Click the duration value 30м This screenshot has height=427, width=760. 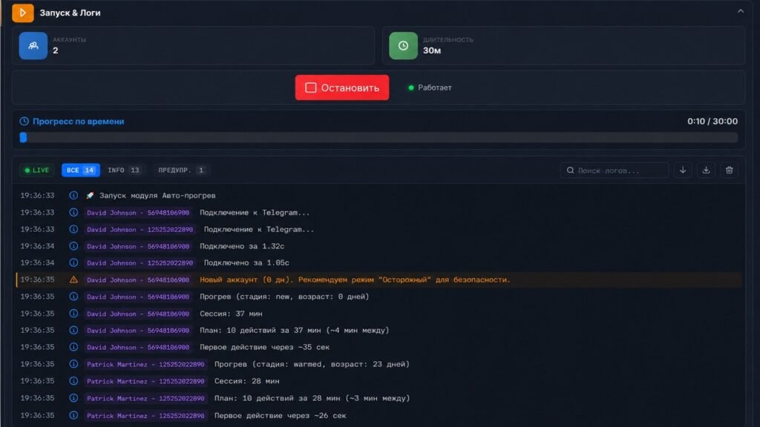point(432,50)
